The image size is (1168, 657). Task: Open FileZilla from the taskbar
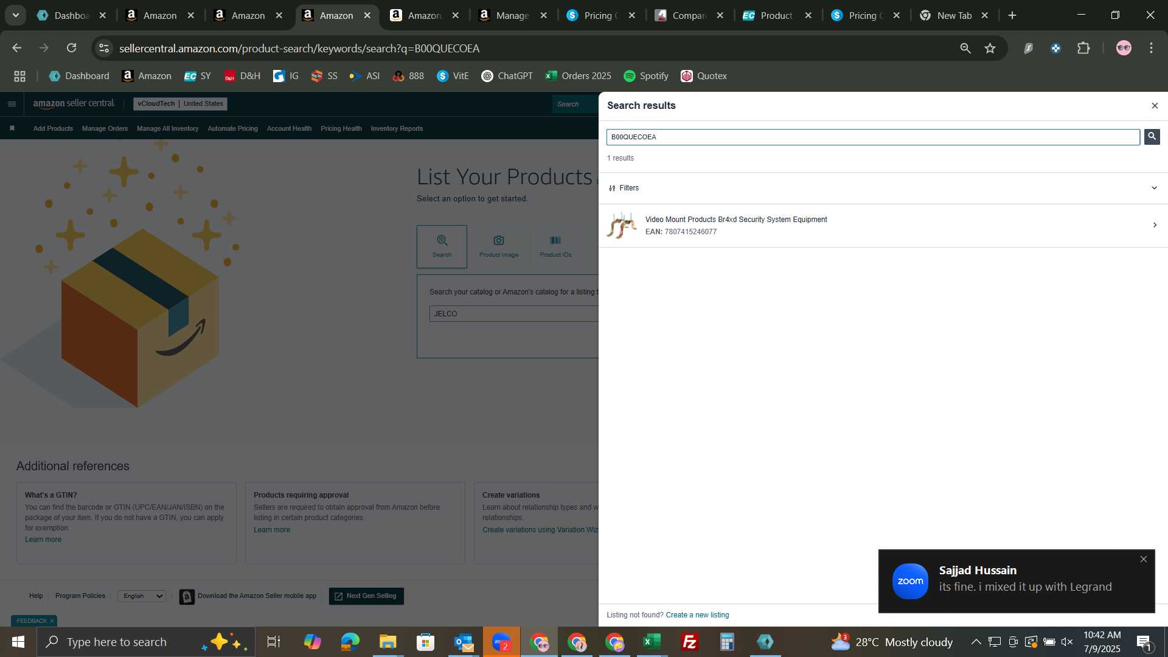click(690, 642)
